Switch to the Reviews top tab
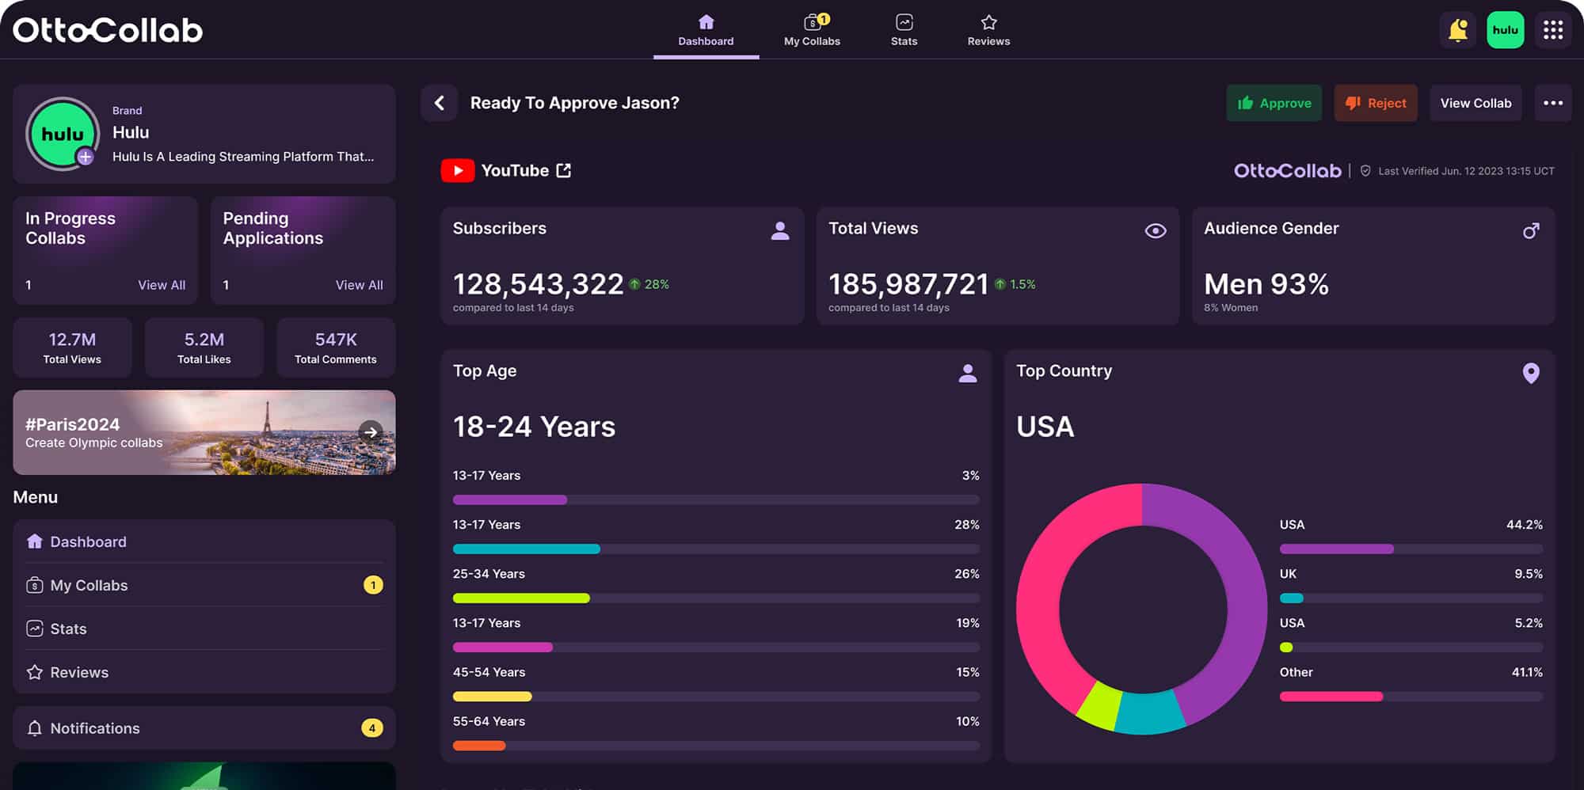1584x790 pixels. pyautogui.click(x=988, y=30)
